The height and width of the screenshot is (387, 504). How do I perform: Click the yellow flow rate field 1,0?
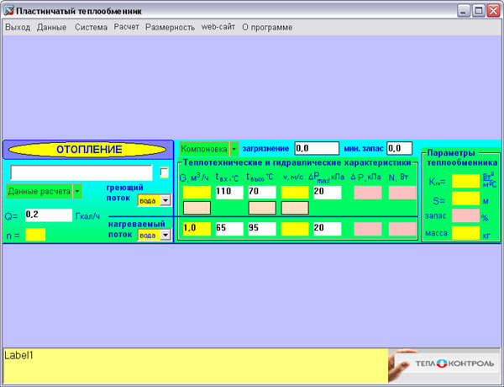coord(196,228)
